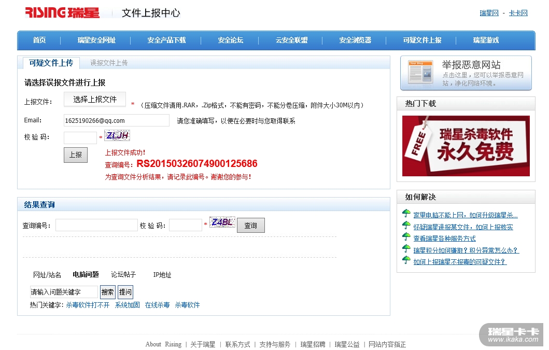Click the 查询 button
This screenshot has height=350, width=549.
point(251,225)
